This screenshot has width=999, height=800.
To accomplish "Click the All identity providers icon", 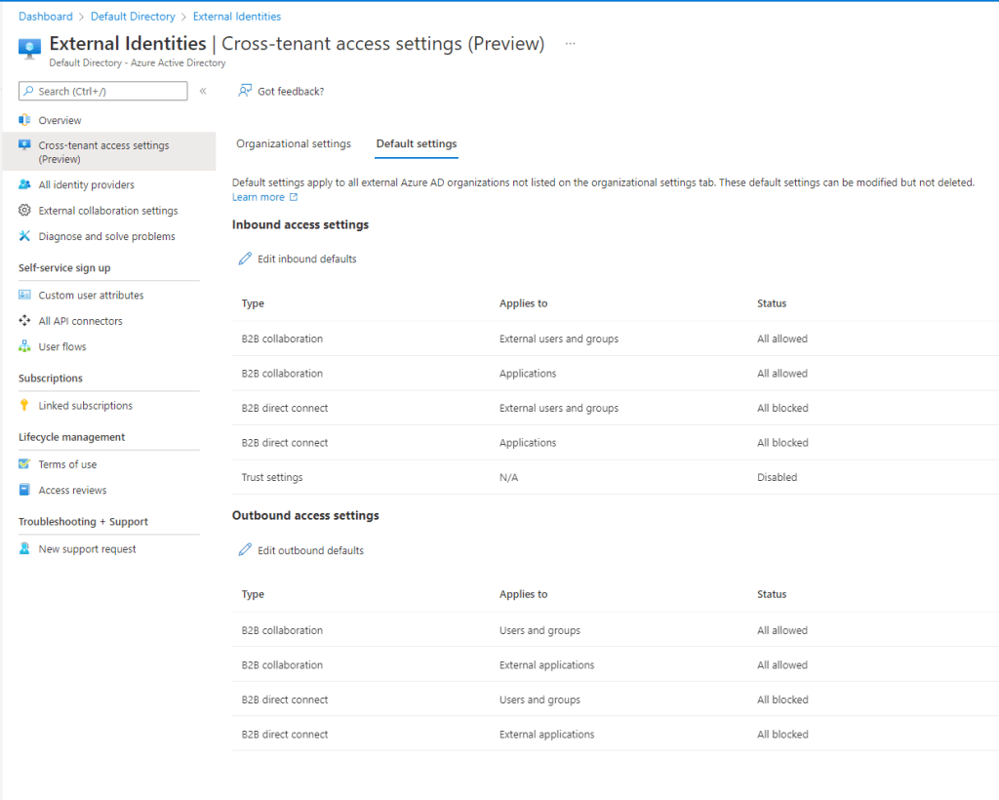I will click(25, 184).
